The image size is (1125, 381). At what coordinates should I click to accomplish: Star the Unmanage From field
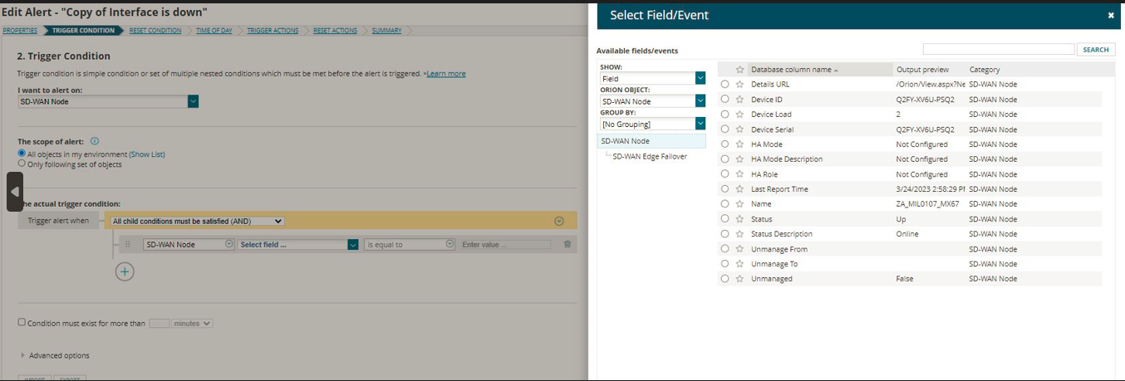(x=739, y=249)
